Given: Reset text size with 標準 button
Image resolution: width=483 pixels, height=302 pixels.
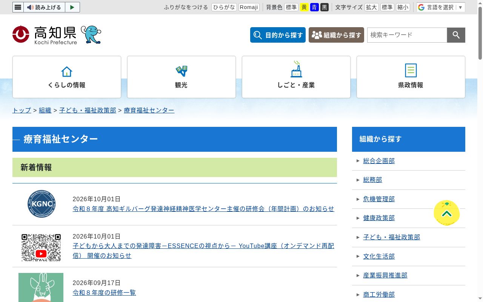Looking at the screenshot, I should pyautogui.click(x=387, y=7).
